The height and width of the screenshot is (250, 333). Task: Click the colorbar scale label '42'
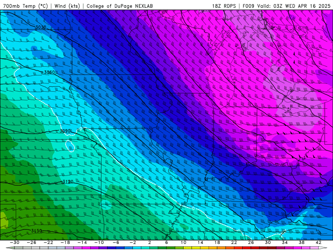click(318, 242)
